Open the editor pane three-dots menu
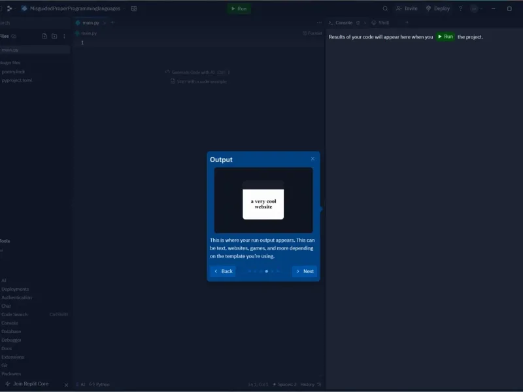The width and height of the screenshot is (523, 392). [x=319, y=23]
